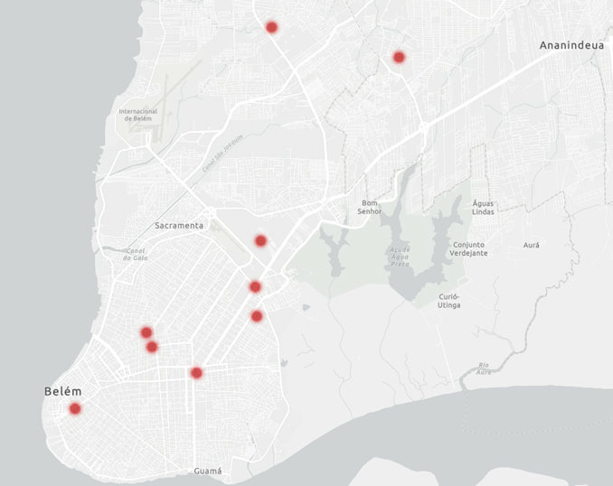The image size is (613, 486).
Task: Click the Conjunto Verdejante label
Action: [x=470, y=248]
